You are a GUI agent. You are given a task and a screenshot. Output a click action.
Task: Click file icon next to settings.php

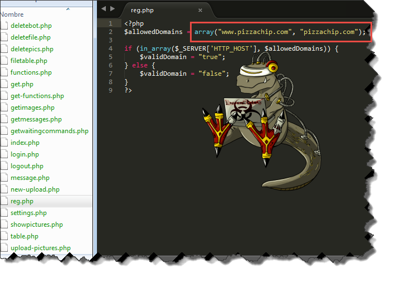[4, 213]
